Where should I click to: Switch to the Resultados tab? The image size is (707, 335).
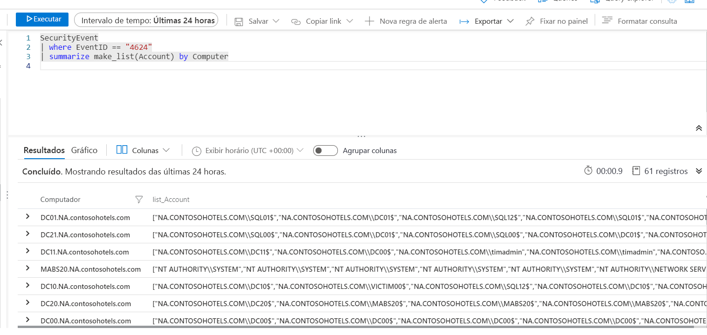click(x=44, y=150)
